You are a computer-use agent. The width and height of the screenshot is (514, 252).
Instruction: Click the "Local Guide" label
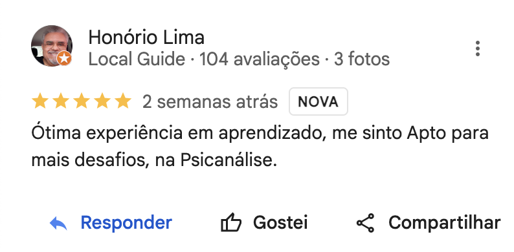tap(137, 59)
